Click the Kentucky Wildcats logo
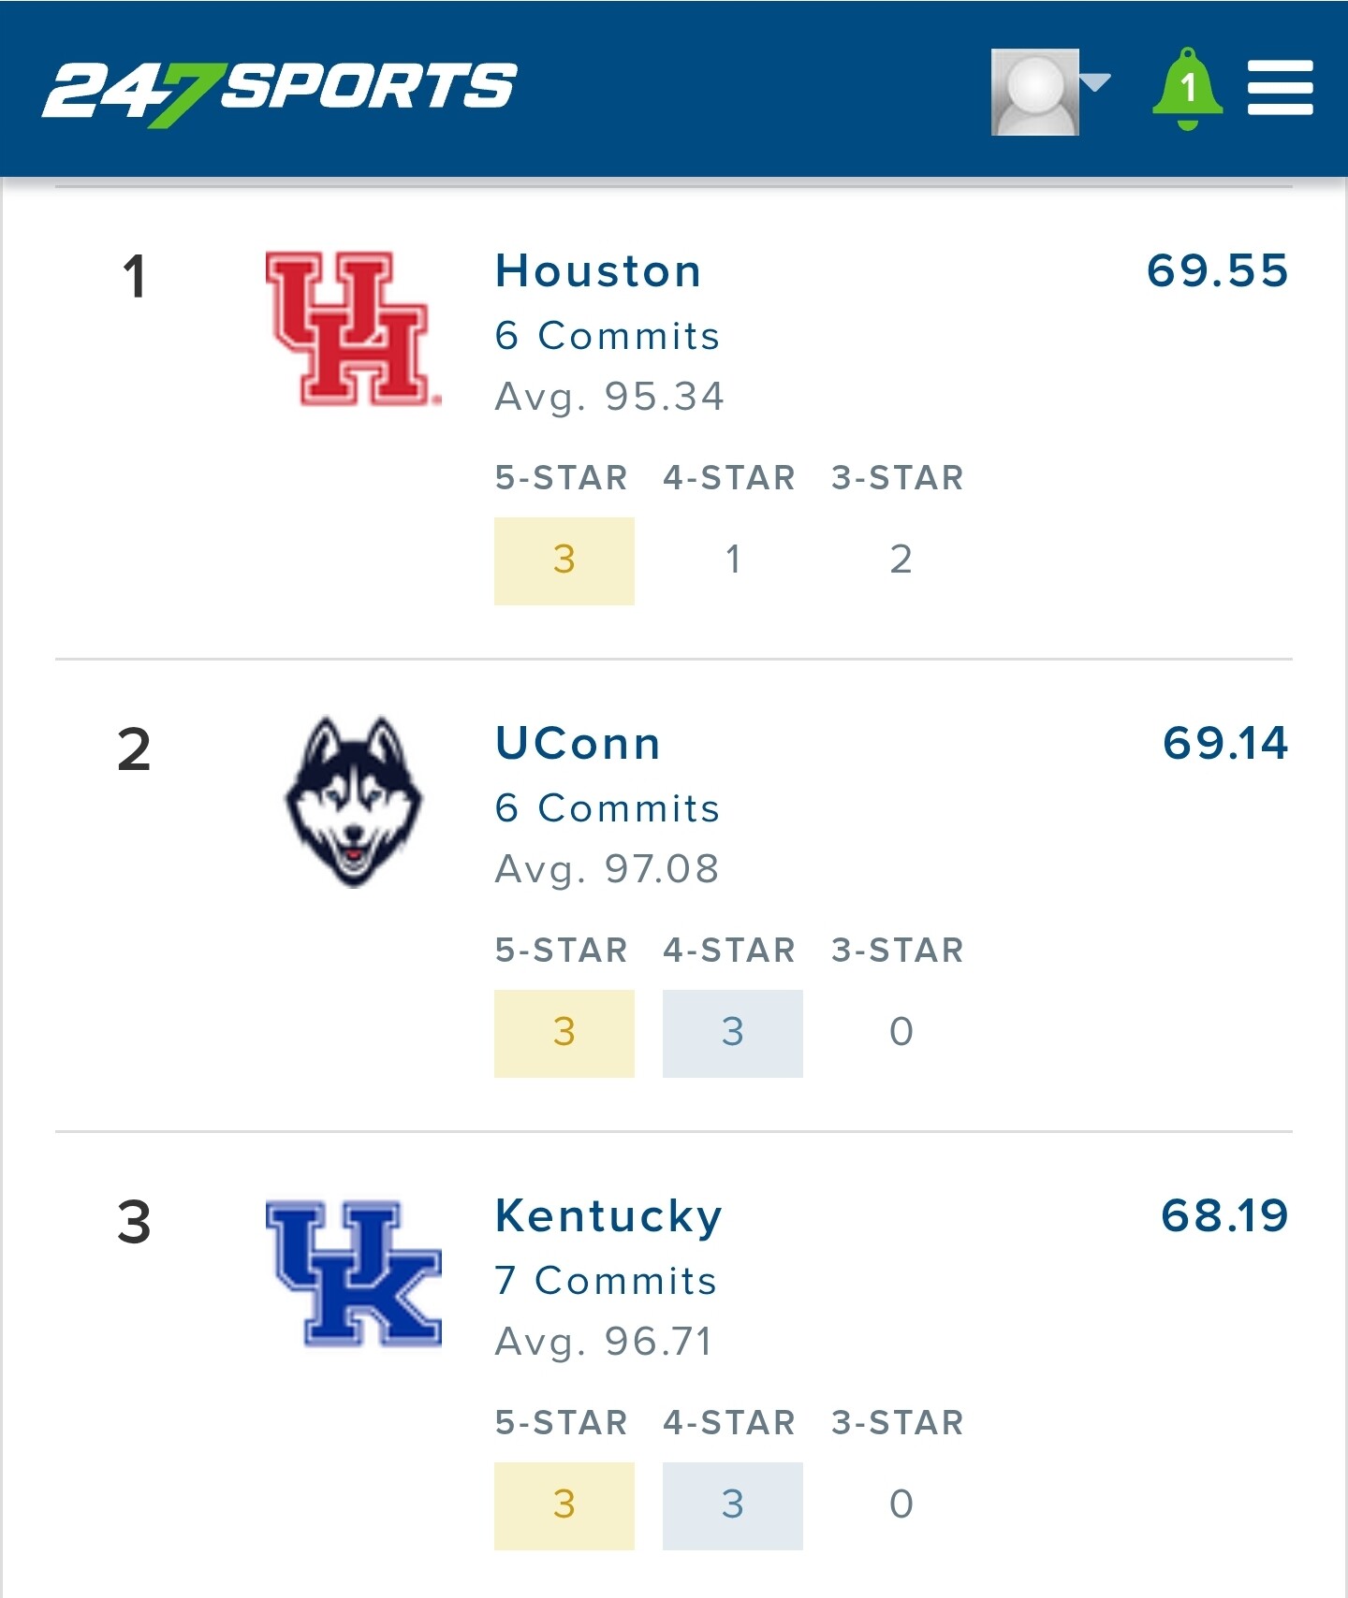1348x1598 pixels. pyautogui.click(x=353, y=1273)
